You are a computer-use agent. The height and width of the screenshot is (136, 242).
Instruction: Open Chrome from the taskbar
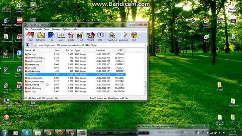click(x=49, y=133)
